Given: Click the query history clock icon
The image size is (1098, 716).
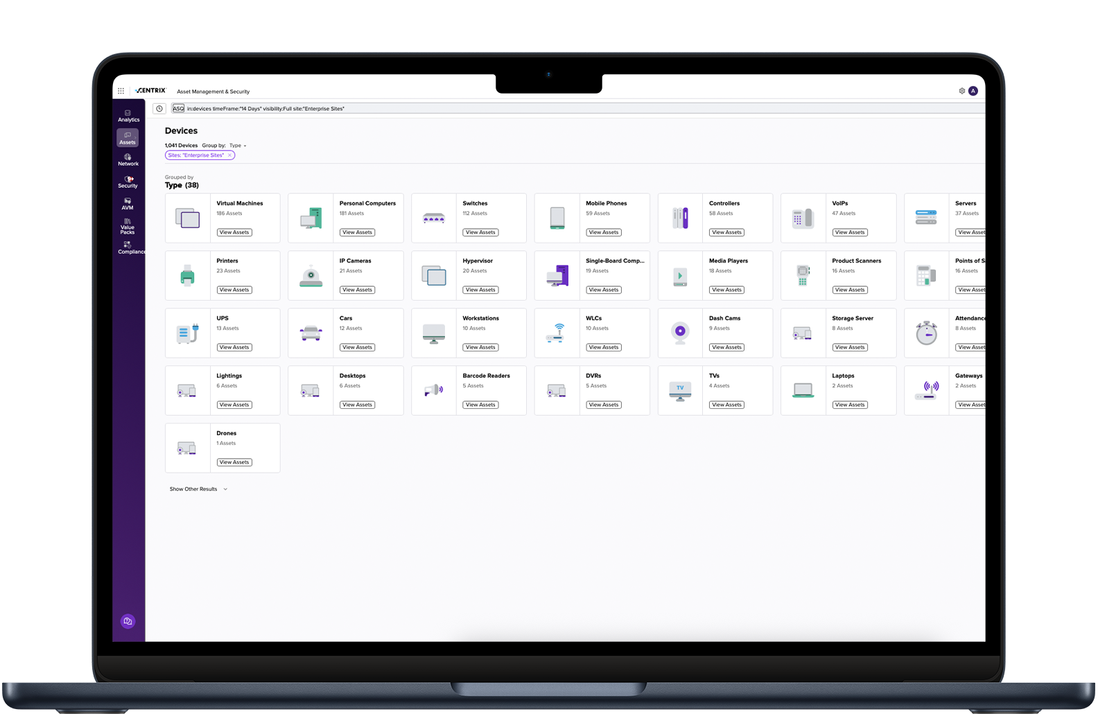Looking at the screenshot, I should (x=159, y=109).
